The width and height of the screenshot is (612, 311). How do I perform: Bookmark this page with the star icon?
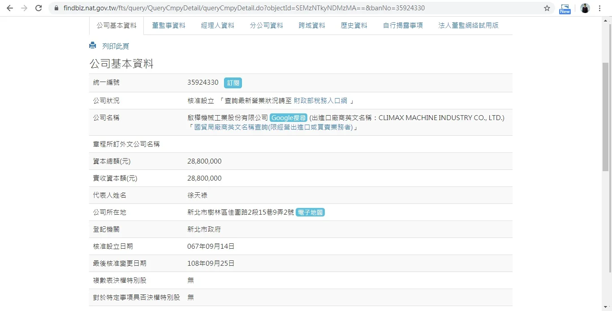point(547,8)
